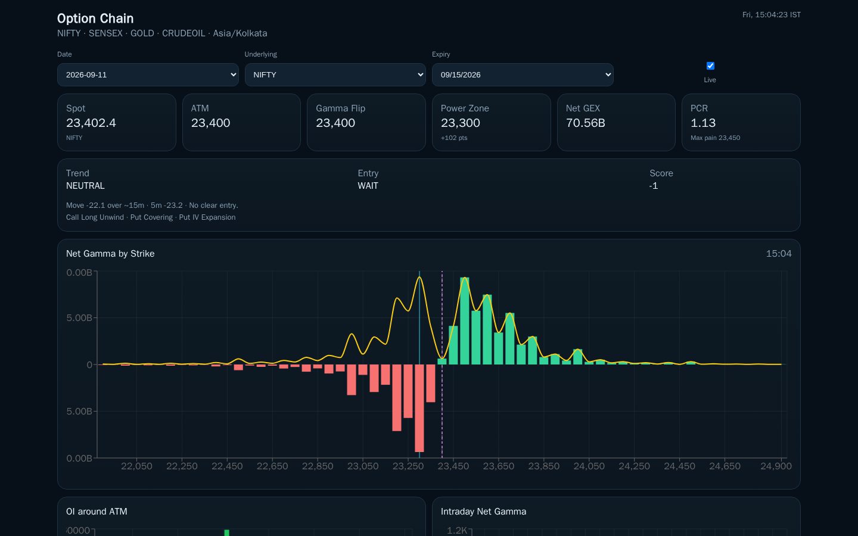This screenshot has width=858, height=536.
Task: Click the Power Zone value 23,300
Action: pyautogui.click(x=461, y=123)
